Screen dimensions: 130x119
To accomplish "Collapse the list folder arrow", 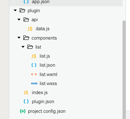I will (23, 47).
